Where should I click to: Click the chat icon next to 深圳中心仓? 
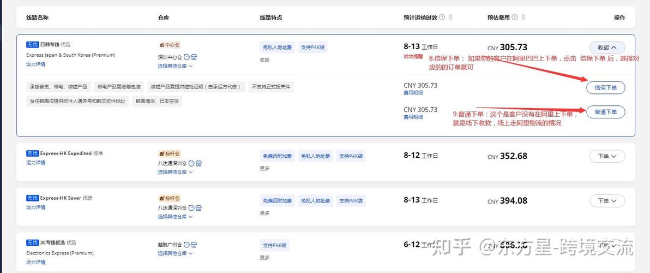(x=187, y=57)
